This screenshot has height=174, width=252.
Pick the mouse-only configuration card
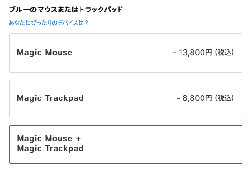(126, 53)
